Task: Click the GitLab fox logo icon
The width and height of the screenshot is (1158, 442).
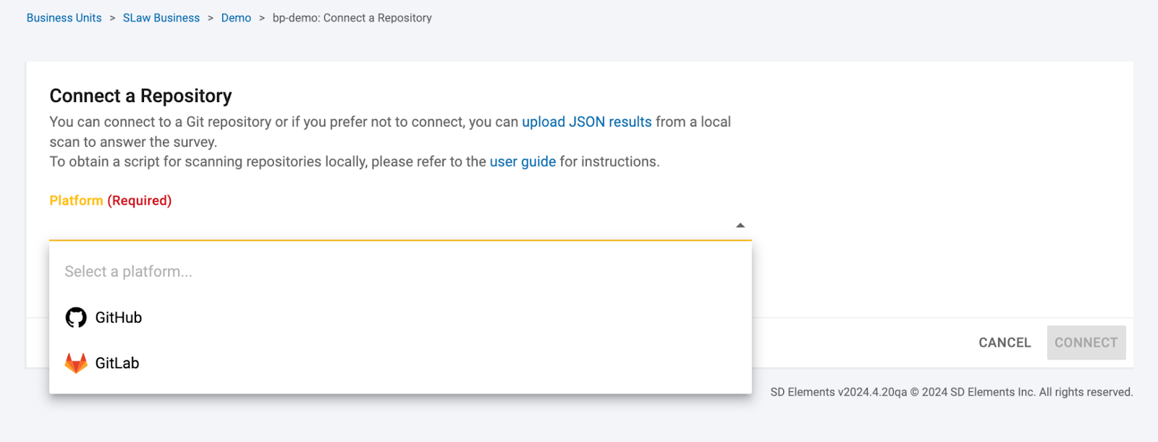Action: [x=76, y=363]
